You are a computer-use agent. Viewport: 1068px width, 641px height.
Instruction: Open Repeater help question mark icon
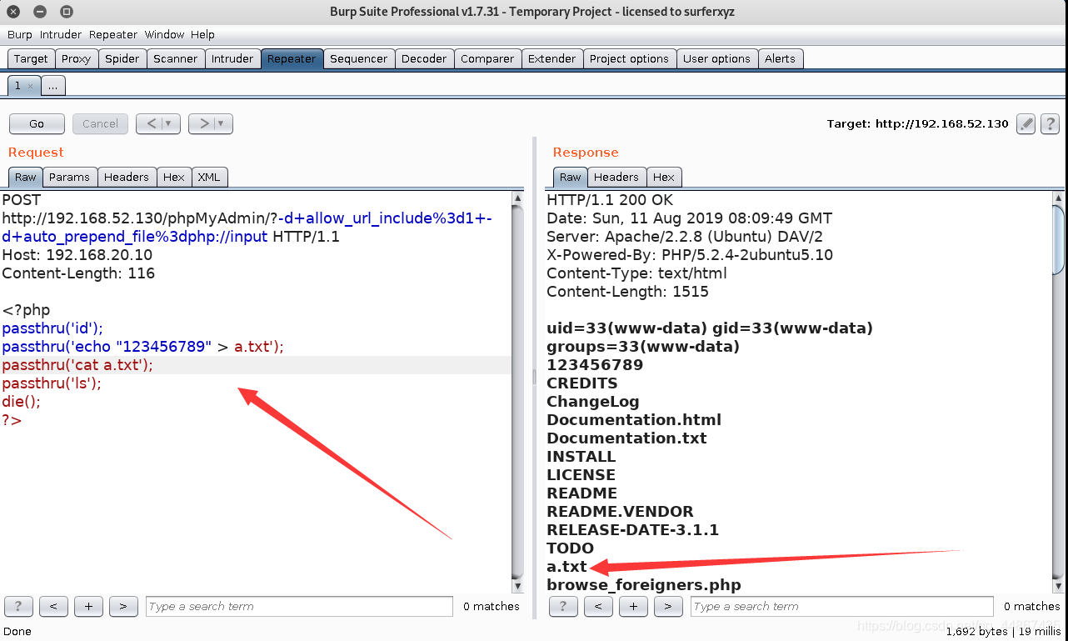(1050, 124)
